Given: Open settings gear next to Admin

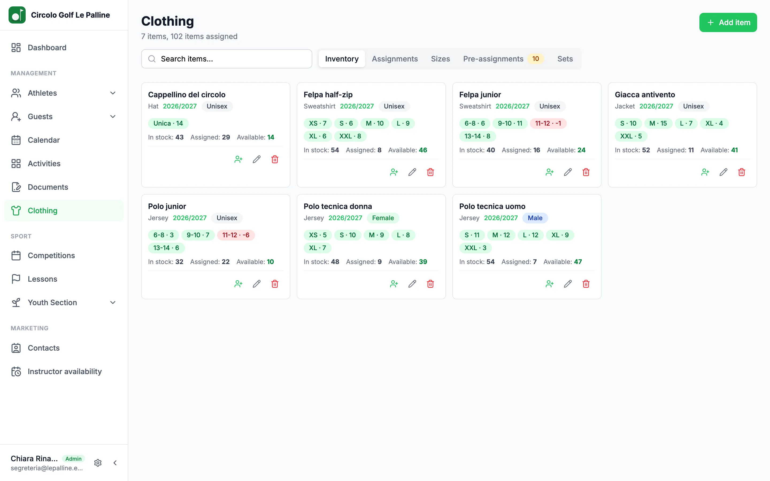Looking at the screenshot, I should click(98, 463).
